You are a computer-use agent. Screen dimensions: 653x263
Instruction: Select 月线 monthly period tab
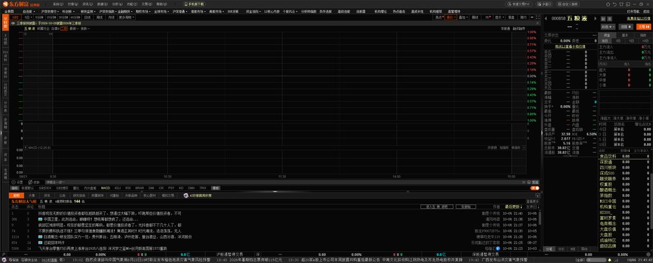coord(112,18)
